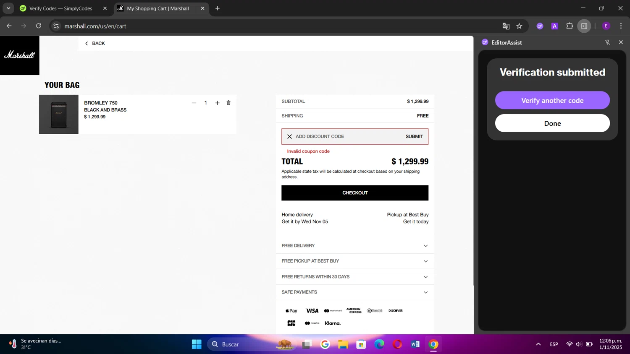The height and width of the screenshot is (354, 630).
Task: Open Task View on the taskbar
Action: 307,344
